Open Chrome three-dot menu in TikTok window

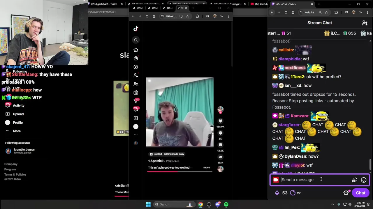click(x=228, y=16)
